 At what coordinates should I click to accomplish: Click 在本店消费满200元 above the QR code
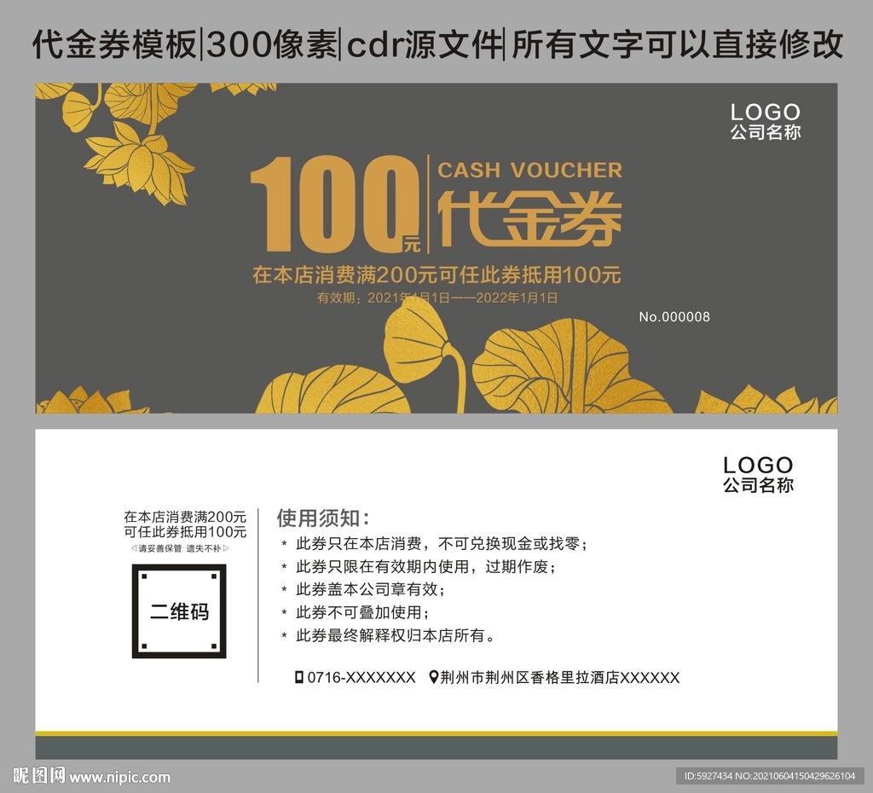[185, 517]
